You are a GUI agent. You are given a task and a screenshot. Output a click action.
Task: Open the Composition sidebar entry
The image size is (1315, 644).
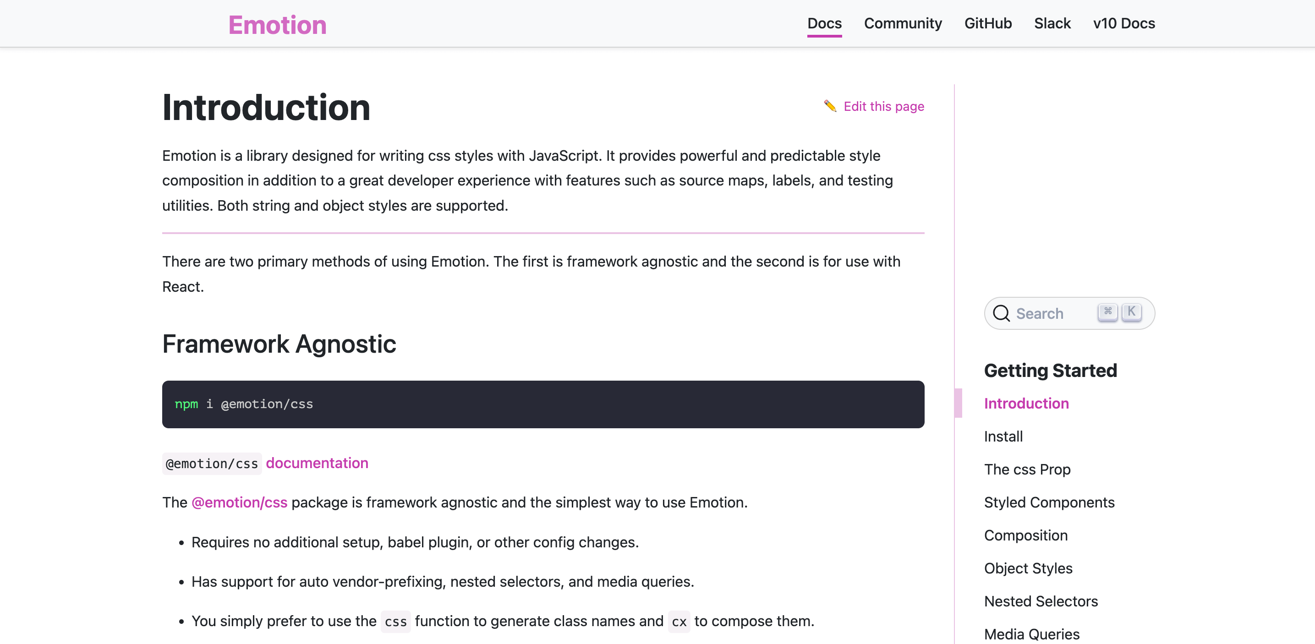(1025, 535)
